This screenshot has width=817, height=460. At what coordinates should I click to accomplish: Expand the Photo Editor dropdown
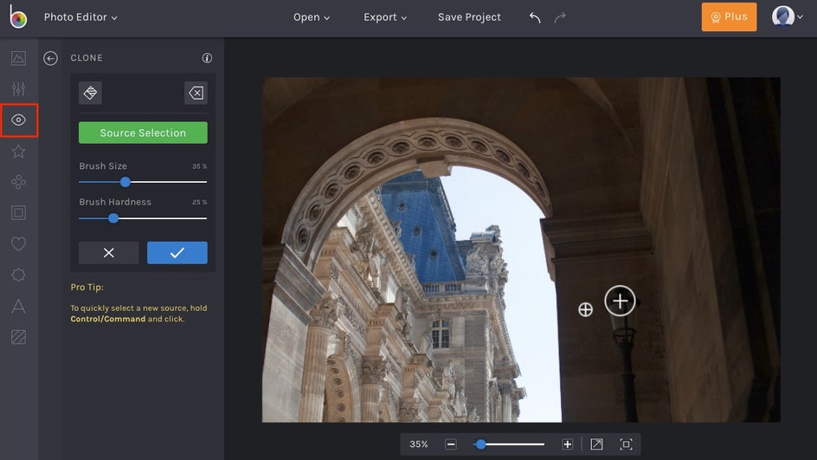(x=80, y=17)
